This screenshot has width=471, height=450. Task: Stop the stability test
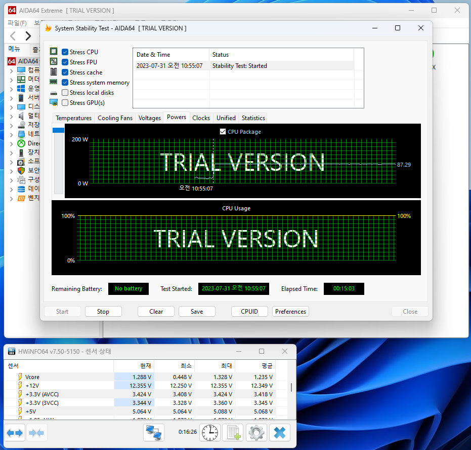point(103,312)
